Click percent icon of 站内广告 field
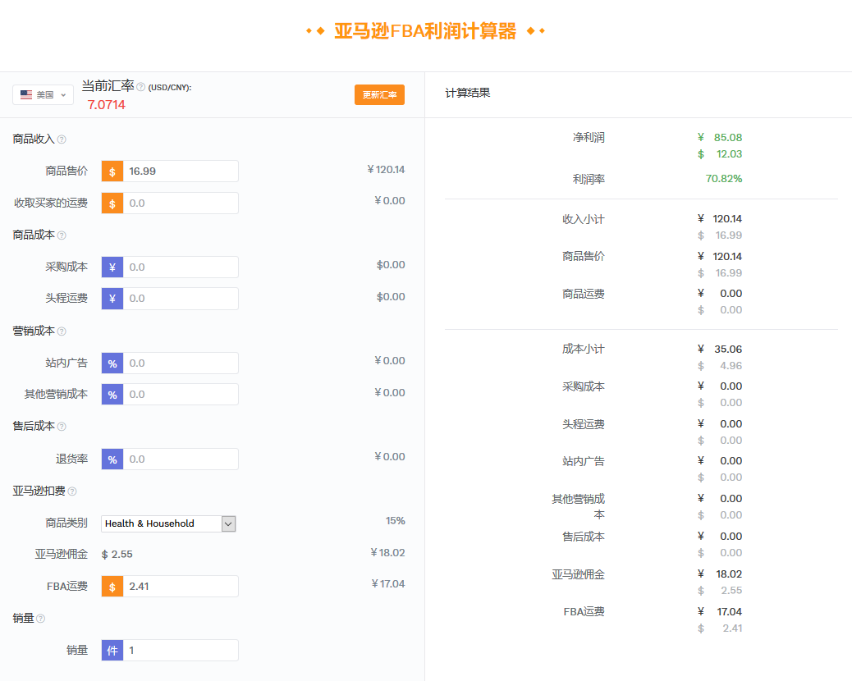The image size is (852, 681). (112, 363)
